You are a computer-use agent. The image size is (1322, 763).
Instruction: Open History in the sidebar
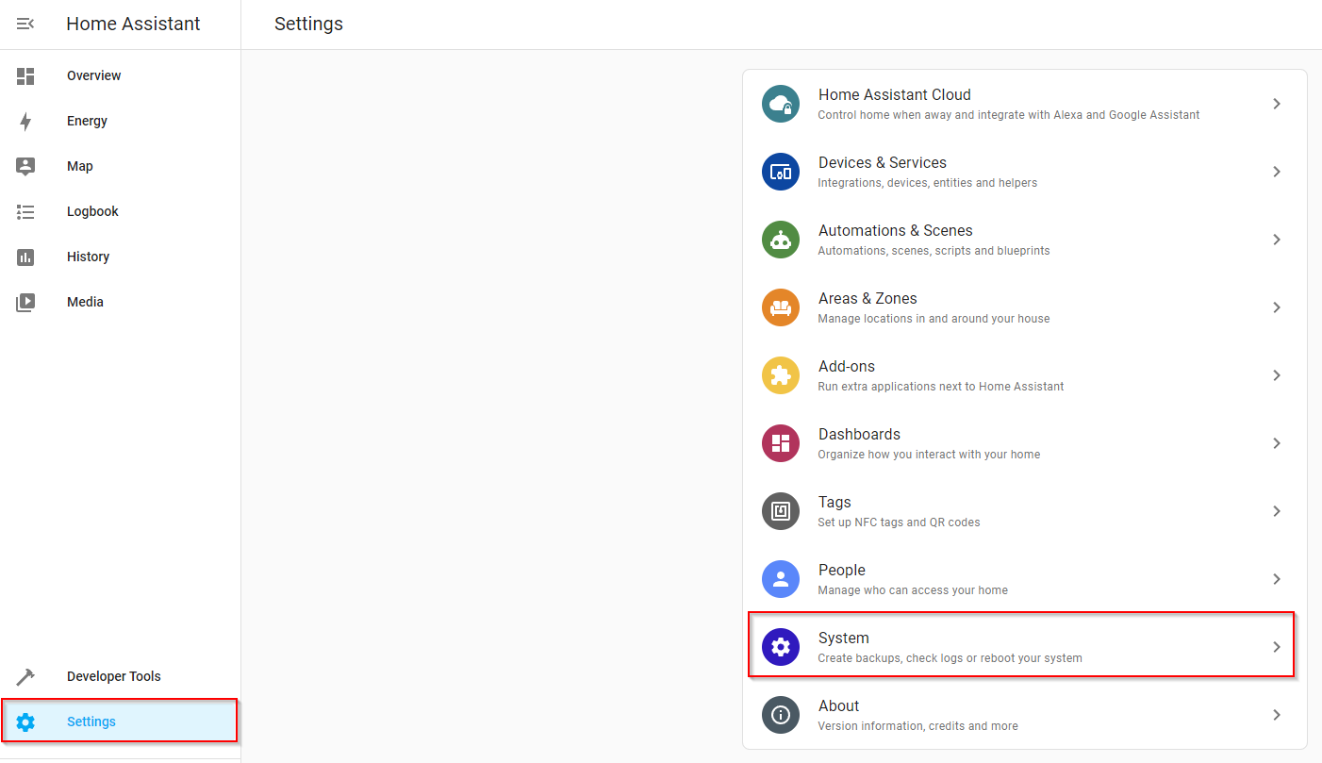coord(120,257)
